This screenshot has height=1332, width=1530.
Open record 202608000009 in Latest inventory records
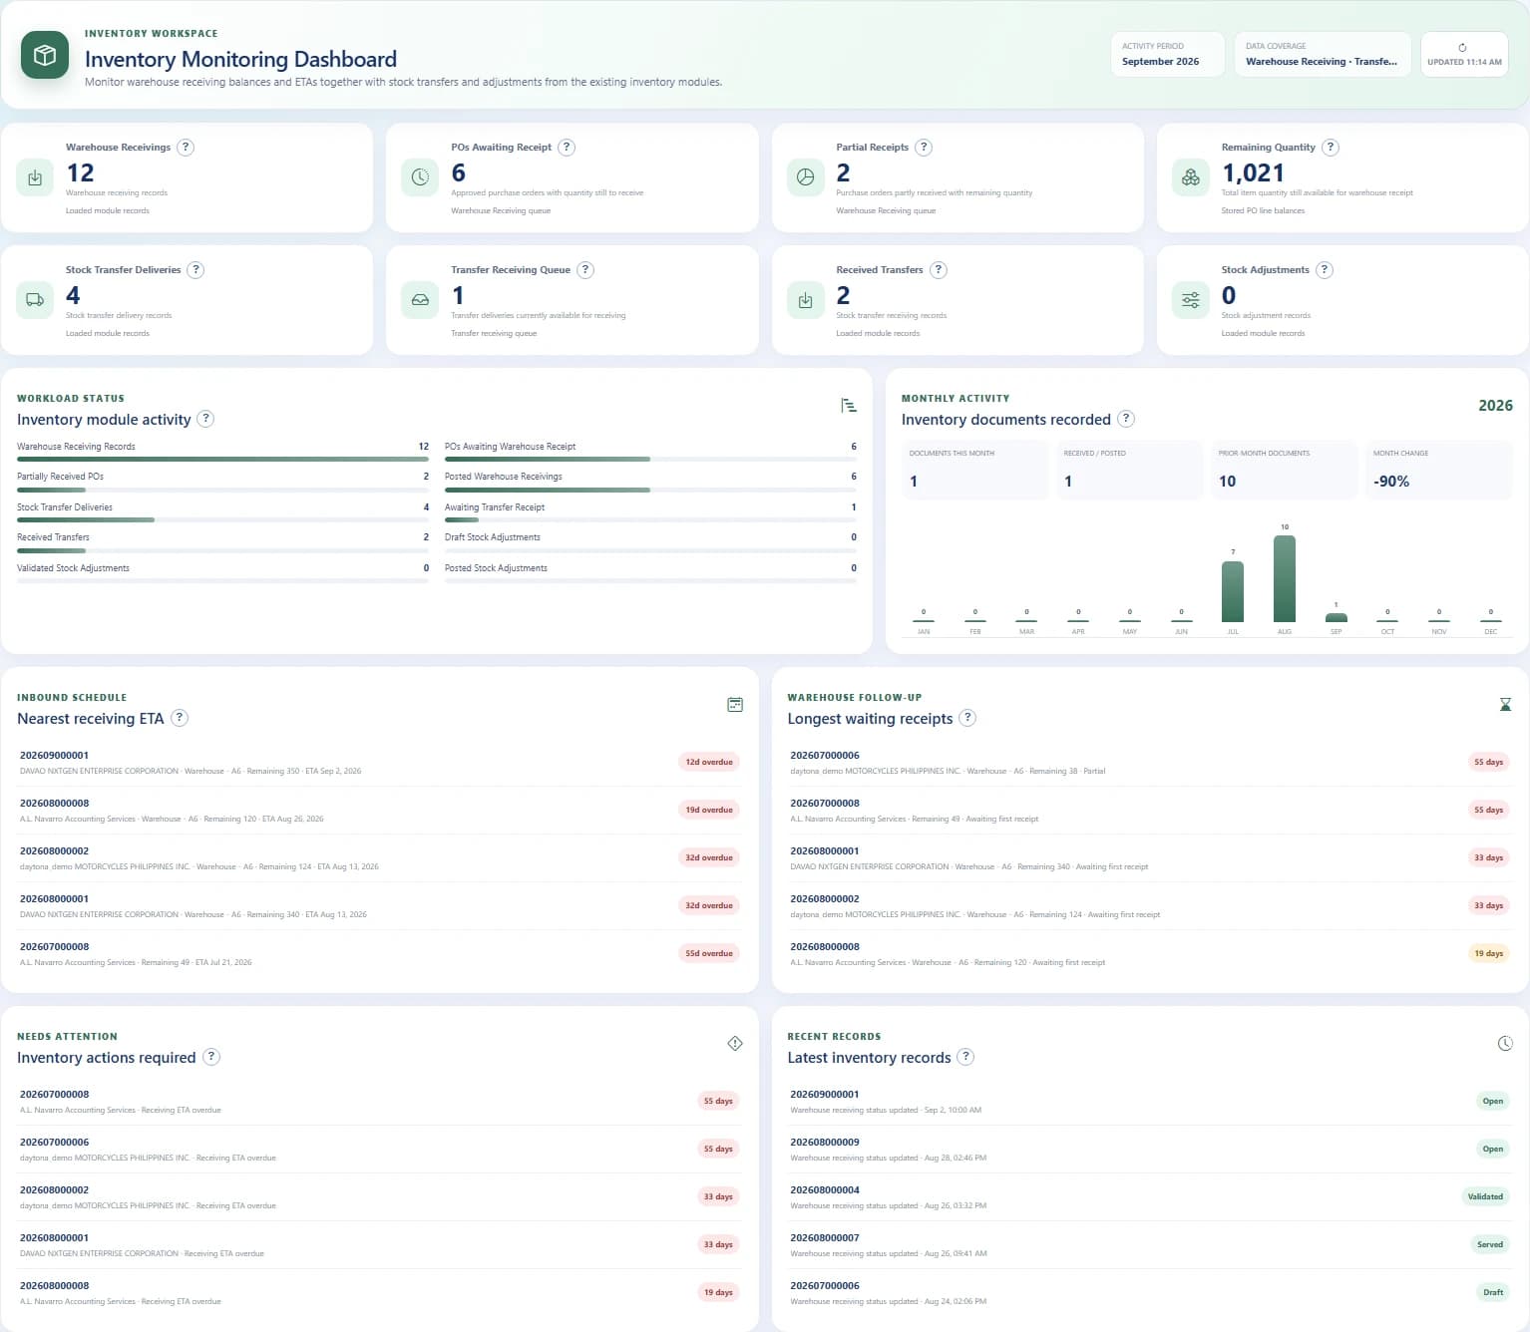point(1150,1149)
